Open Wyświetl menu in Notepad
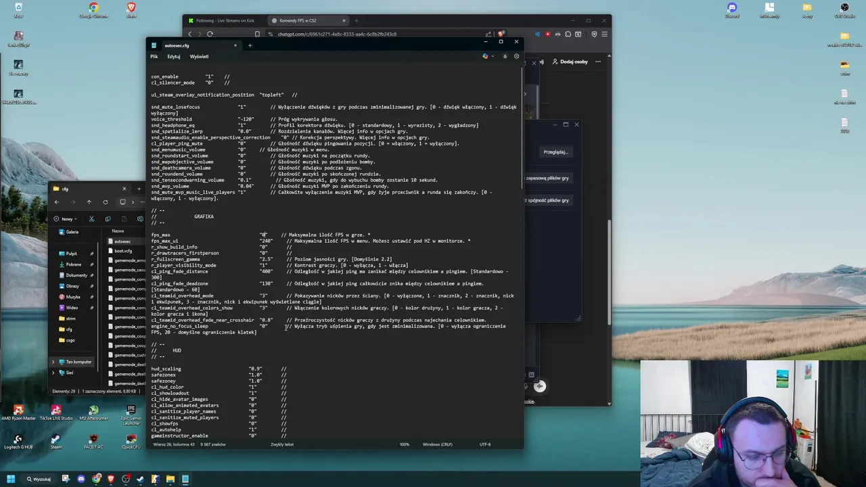The image size is (866, 487). pyautogui.click(x=199, y=57)
